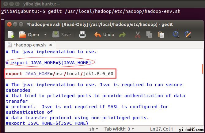Viewport: 205px width, 133px height.
Task: Open Find and Replace tool
Action: pyautogui.click(x=188, y=35)
